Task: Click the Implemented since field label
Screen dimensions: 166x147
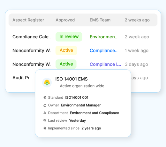Action: [64, 128]
